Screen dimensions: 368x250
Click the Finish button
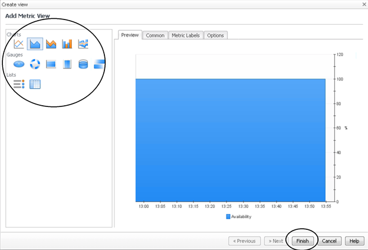click(303, 241)
